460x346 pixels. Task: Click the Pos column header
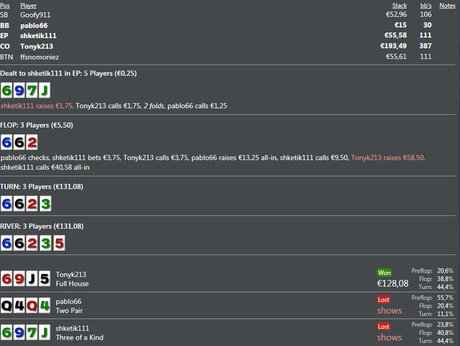(5, 5)
